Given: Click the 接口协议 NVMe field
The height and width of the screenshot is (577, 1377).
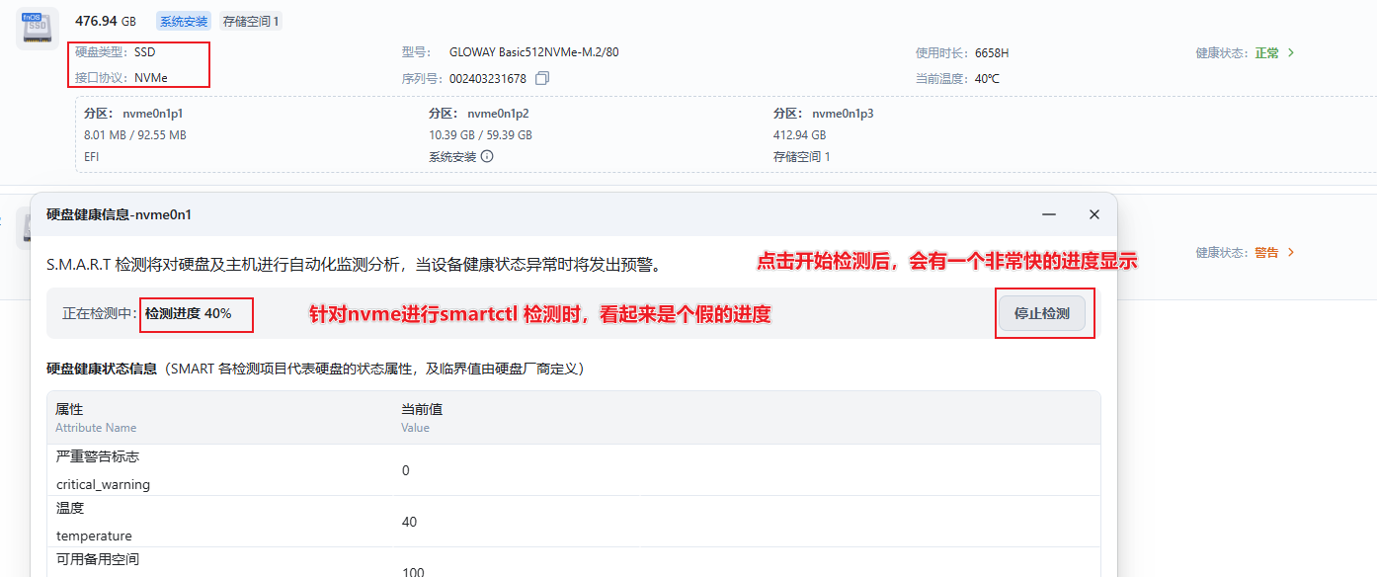Looking at the screenshot, I should click(x=121, y=78).
